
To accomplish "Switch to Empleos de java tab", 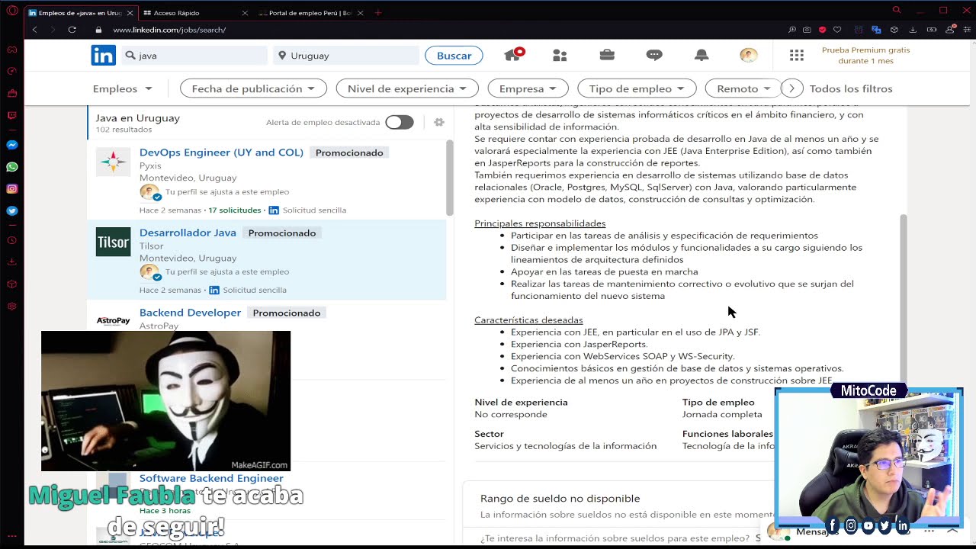I will point(80,13).
